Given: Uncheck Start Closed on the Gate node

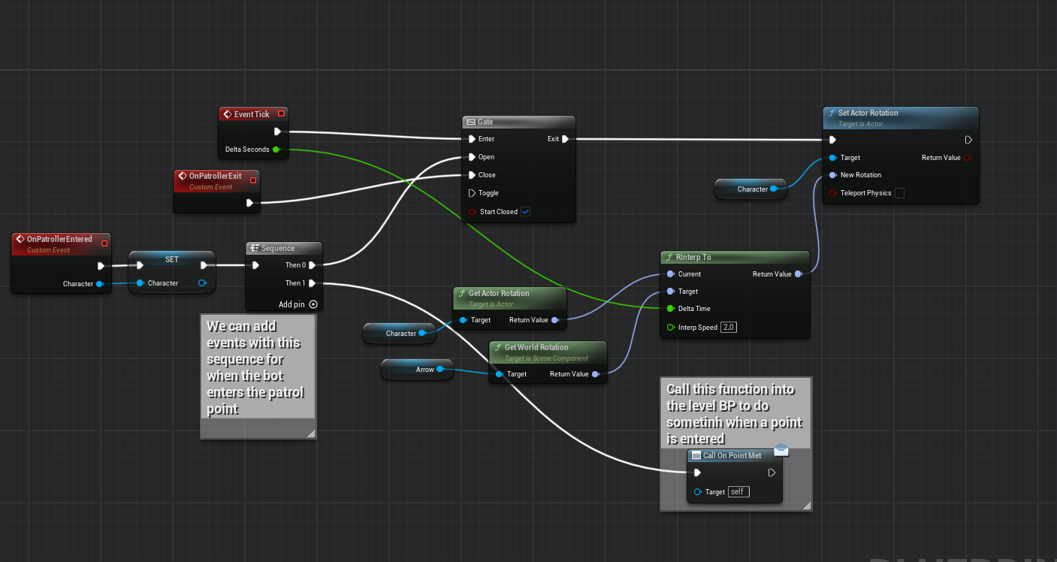Looking at the screenshot, I should 525,211.
